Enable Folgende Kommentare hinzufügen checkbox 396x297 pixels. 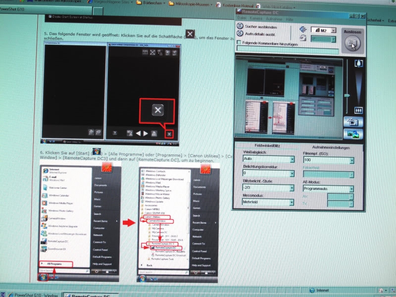pos(240,43)
